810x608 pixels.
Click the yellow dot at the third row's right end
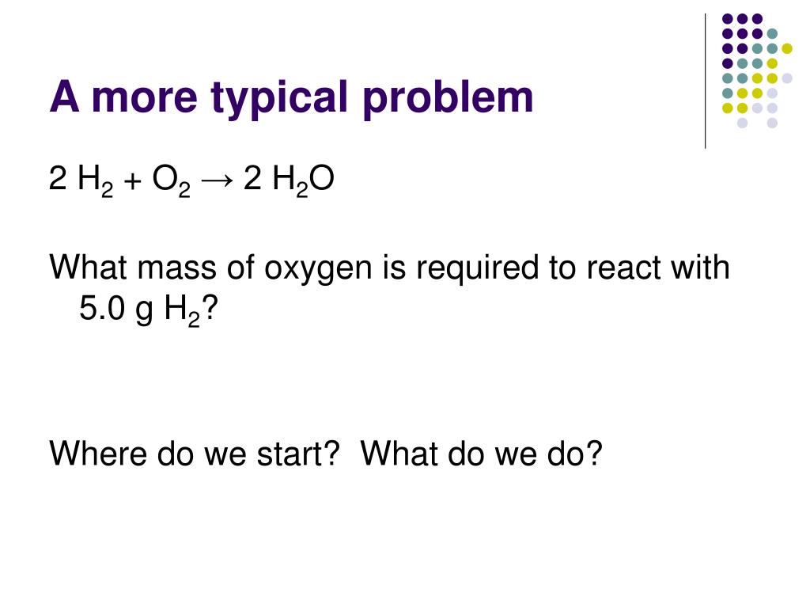click(x=787, y=48)
